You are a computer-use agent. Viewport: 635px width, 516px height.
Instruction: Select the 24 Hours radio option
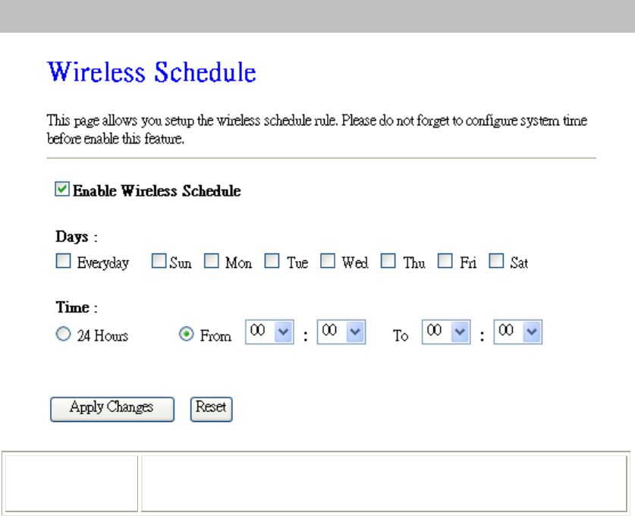point(63,334)
